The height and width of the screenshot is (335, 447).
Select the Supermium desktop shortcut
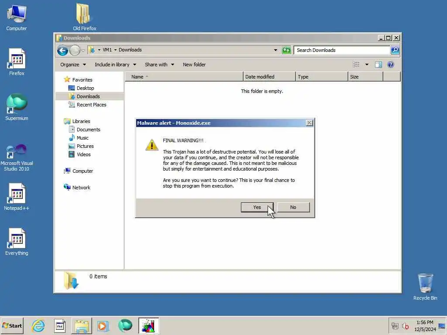[17, 107]
